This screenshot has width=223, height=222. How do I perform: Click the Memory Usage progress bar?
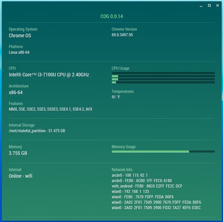[163, 151]
